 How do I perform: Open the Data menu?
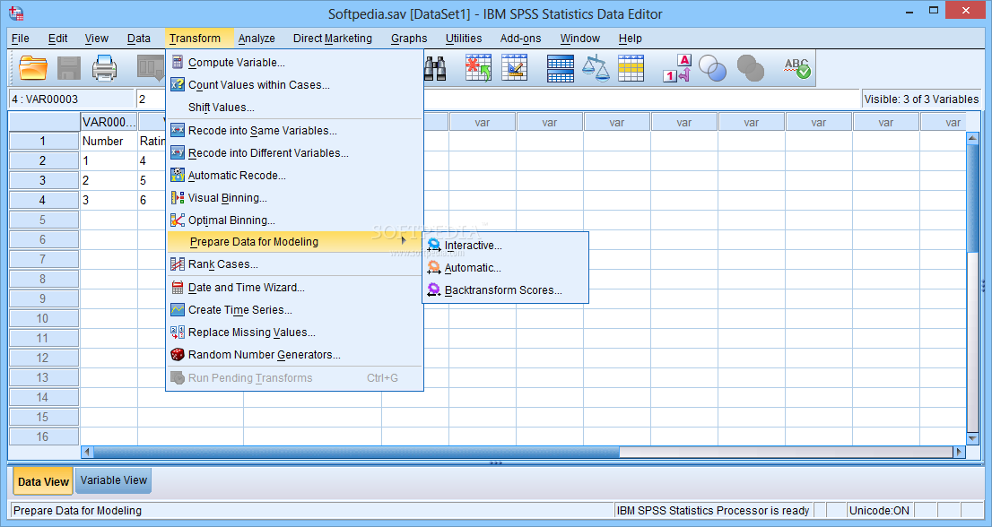click(x=138, y=38)
